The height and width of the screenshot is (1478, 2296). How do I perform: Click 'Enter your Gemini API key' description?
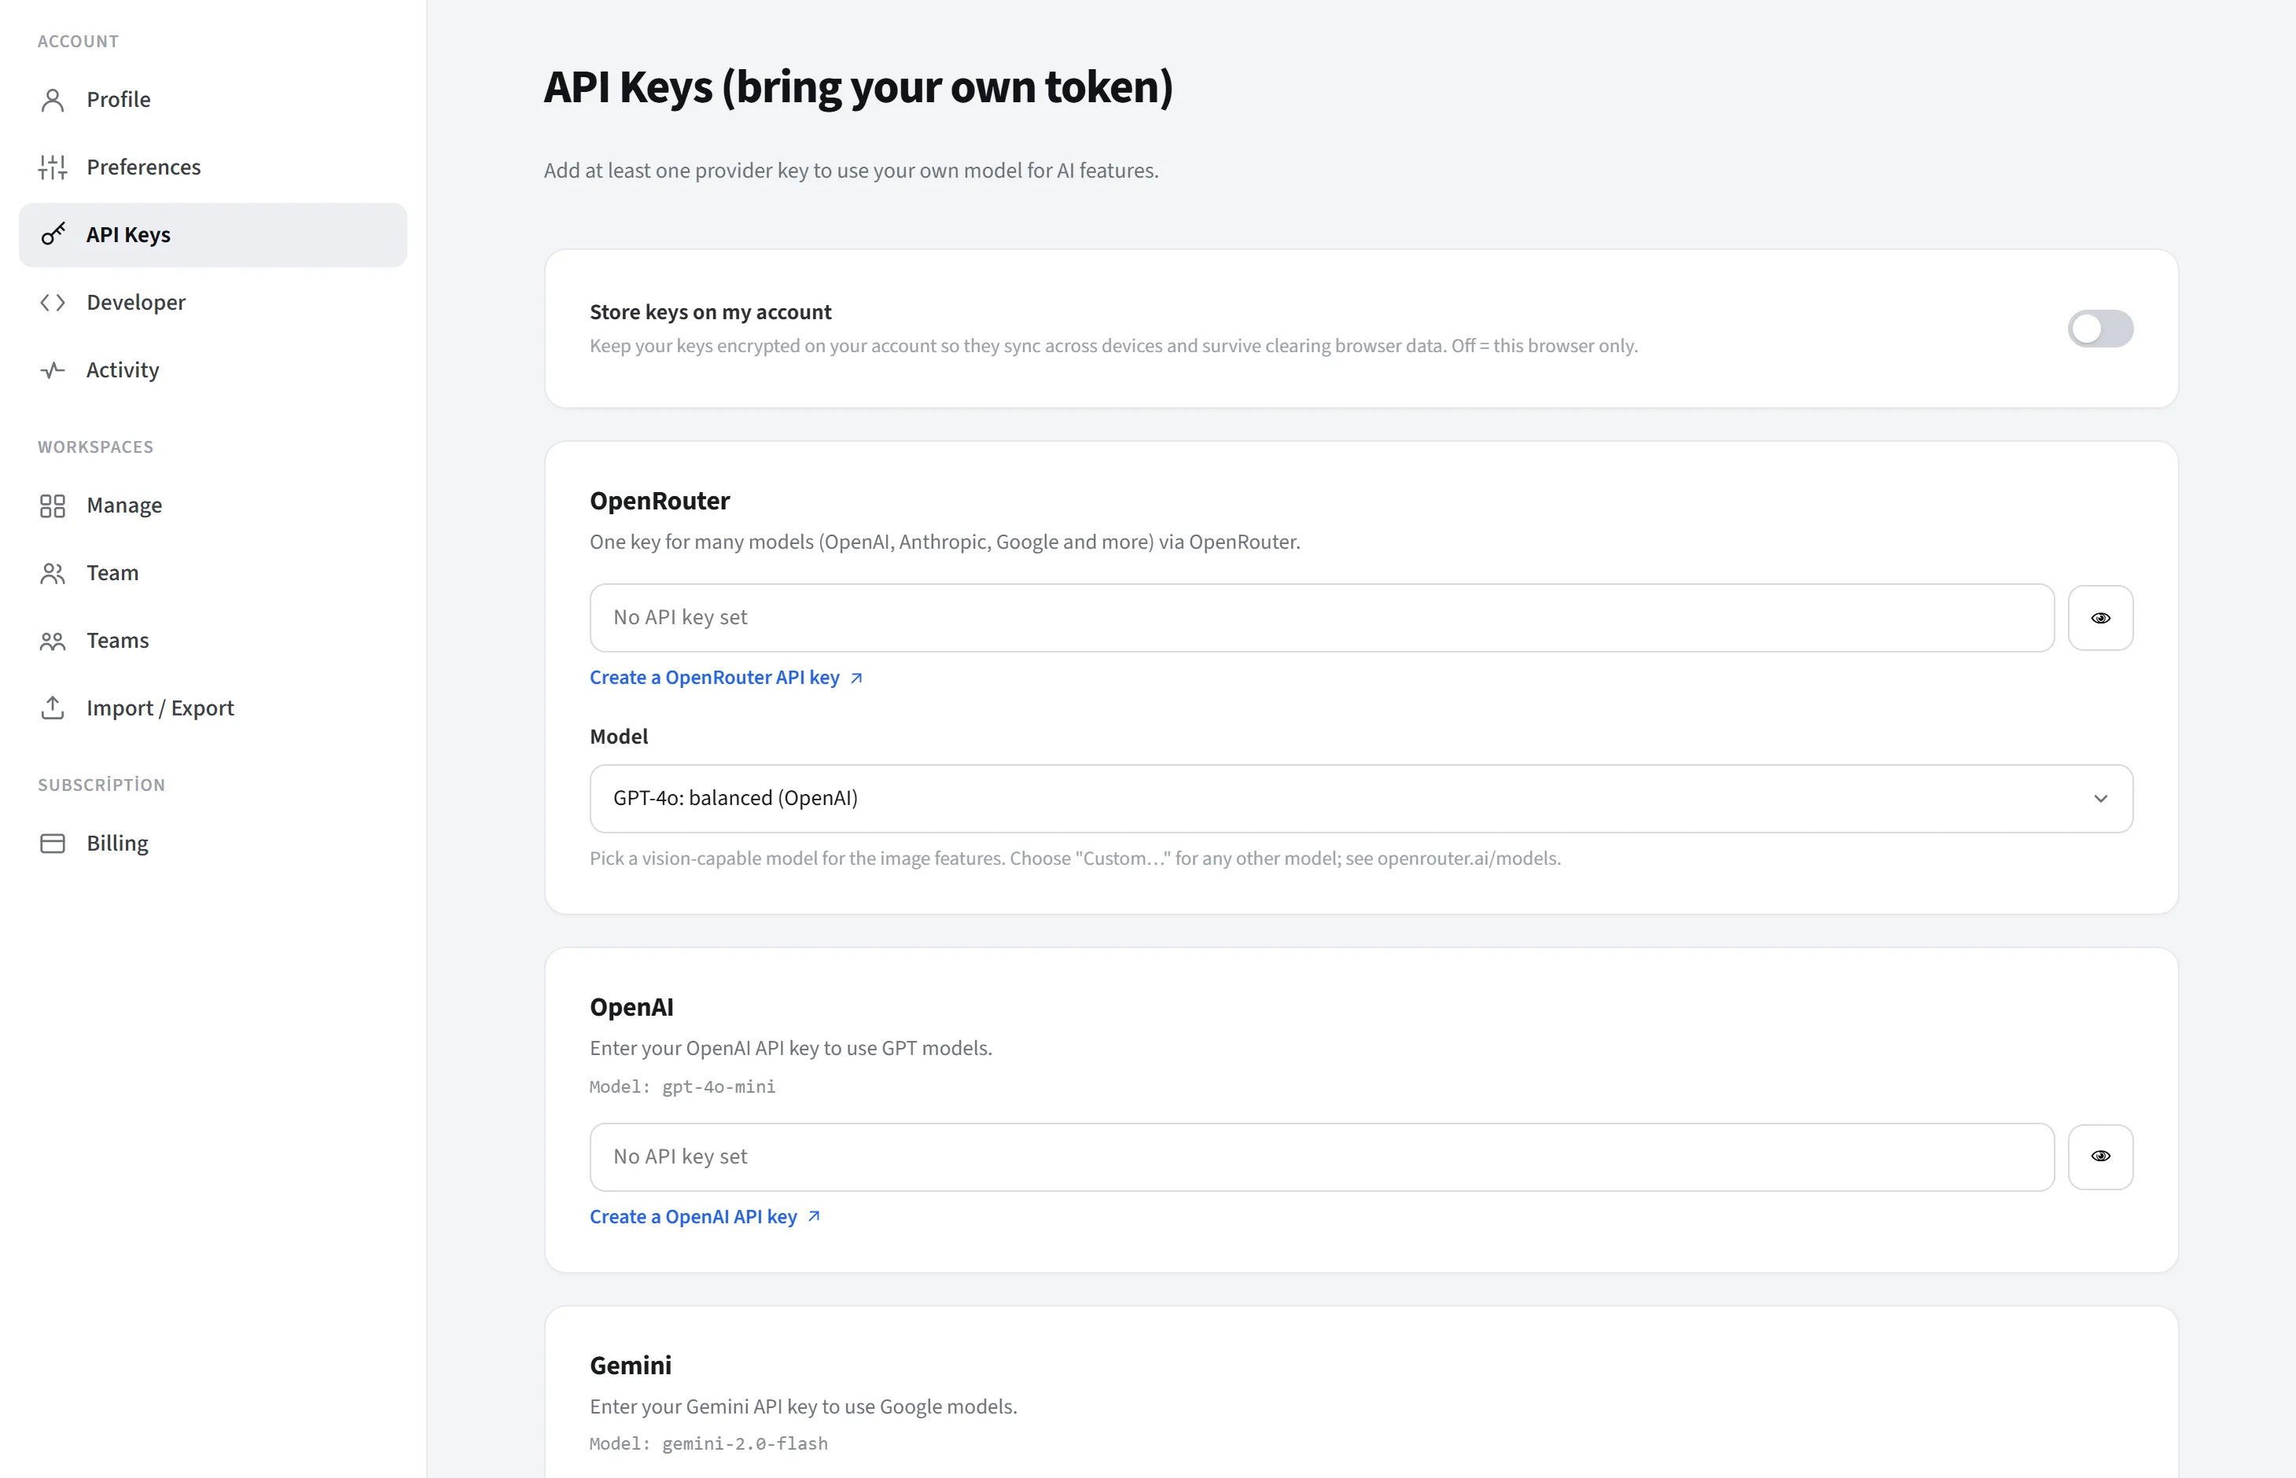(x=804, y=1406)
